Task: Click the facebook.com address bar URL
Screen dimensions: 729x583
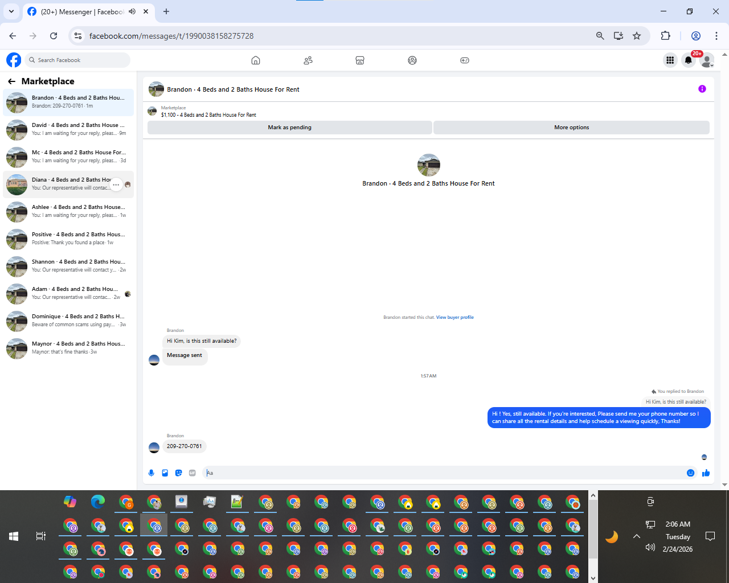Action: [171, 36]
